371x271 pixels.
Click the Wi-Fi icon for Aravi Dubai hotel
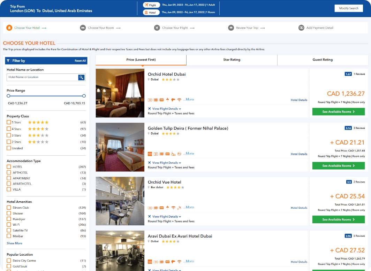click(179, 262)
